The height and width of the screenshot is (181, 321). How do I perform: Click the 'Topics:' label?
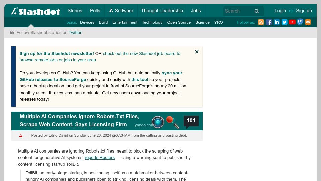71,22
